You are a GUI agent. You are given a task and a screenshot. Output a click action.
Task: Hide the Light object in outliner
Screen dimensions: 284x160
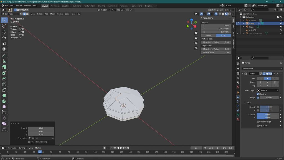pos(281,27)
